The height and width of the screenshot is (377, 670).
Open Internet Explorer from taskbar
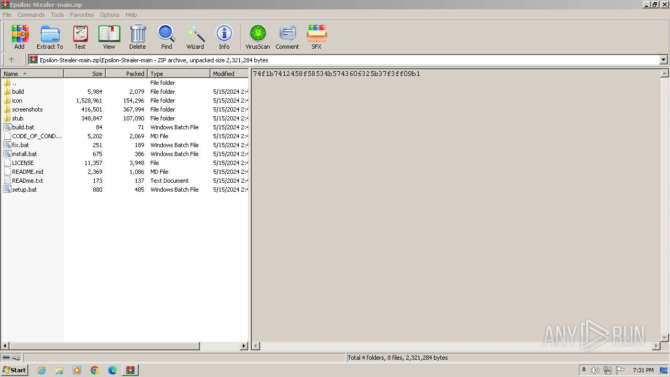41,370
